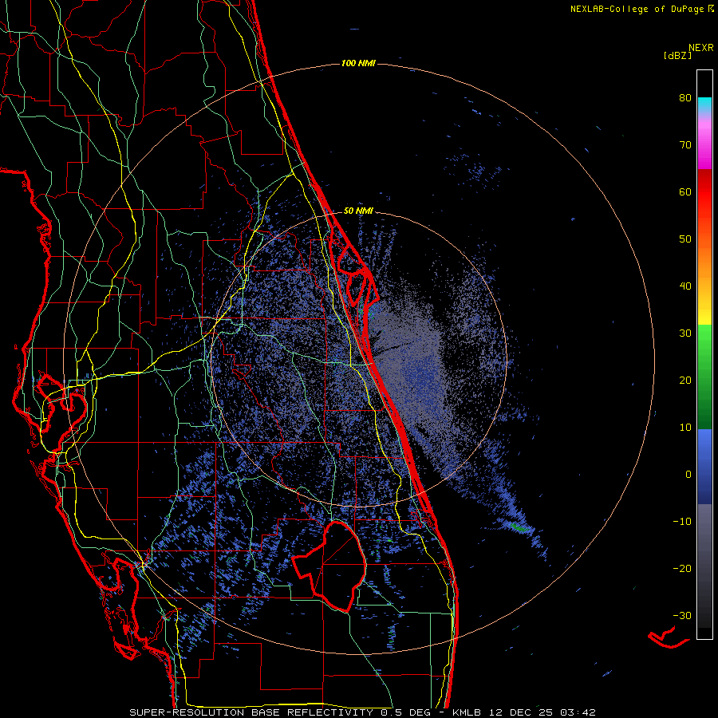Click the 100 NMI range ring label

(358, 63)
